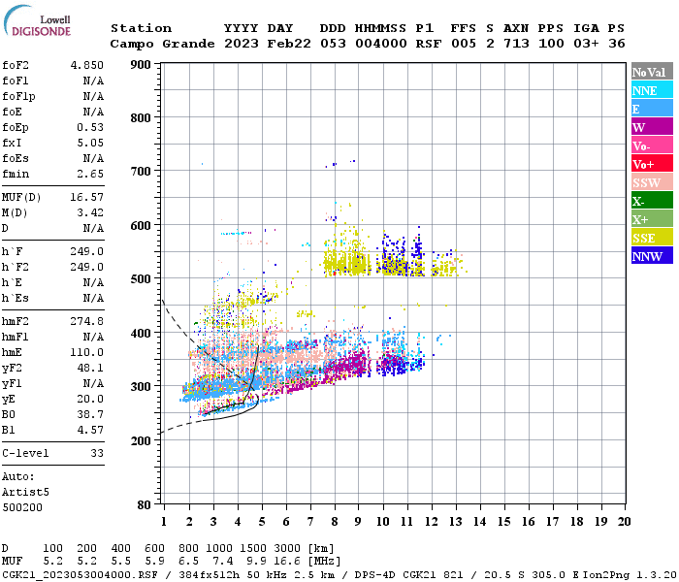
Task: Click the foEp value 0.53
Action: tap(90, 127)
